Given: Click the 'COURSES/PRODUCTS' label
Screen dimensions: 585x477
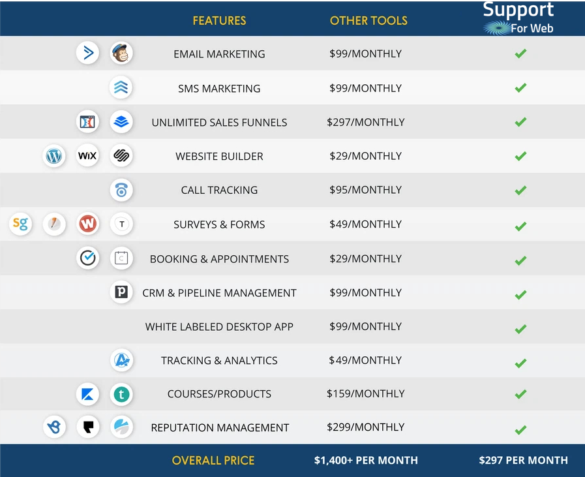Looking at the screenshot, I should [x=219, y=394].
